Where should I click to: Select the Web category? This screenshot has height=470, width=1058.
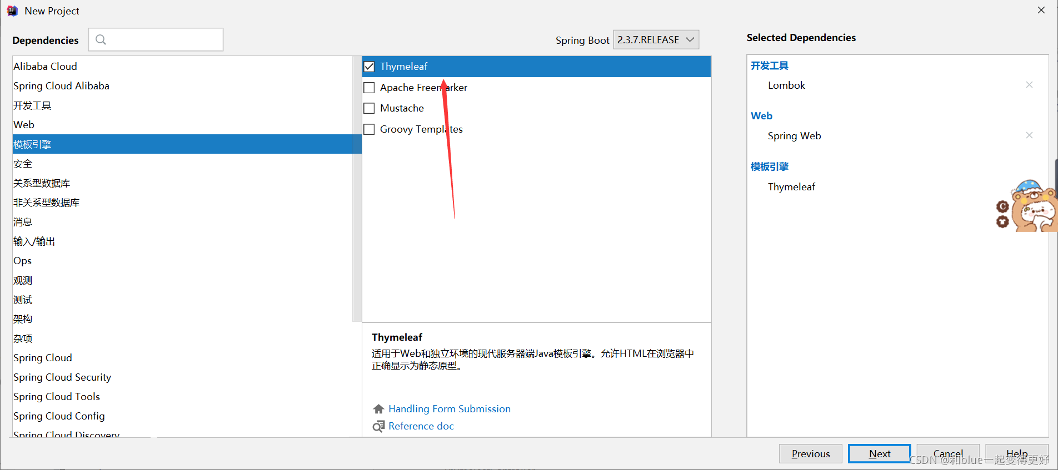tap(183, 124)
